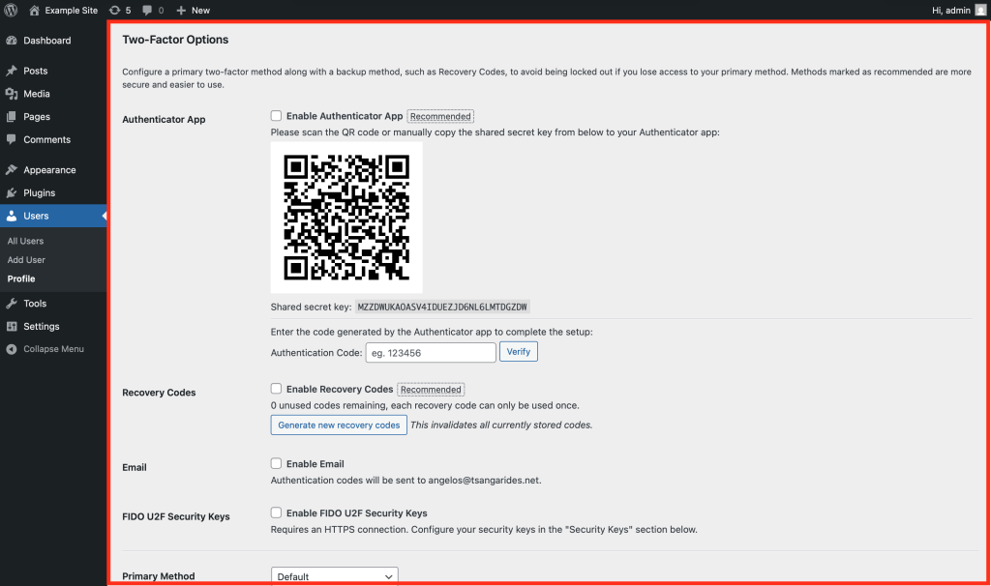Check Enable FIDO U2F Security Keys
Viewport: 991px width, 586px height.
click(277, 513)
